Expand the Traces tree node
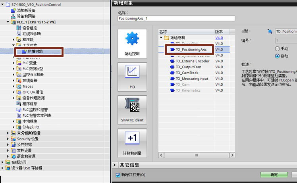Image resolution: width=297 pixels, height=183 pixels. [x=13, y=87]
